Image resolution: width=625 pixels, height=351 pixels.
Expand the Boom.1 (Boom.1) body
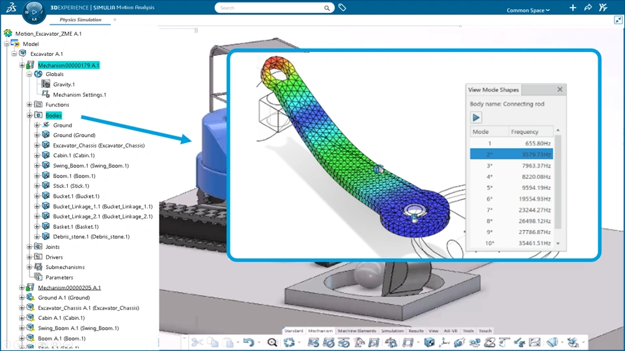37,175
